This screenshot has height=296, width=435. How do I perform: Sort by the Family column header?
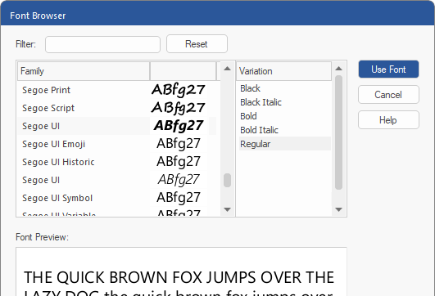tap(84, 71)
